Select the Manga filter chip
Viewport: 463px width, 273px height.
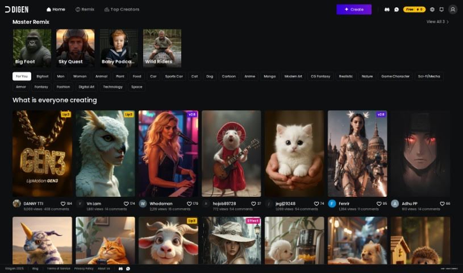tap(270, 76)
